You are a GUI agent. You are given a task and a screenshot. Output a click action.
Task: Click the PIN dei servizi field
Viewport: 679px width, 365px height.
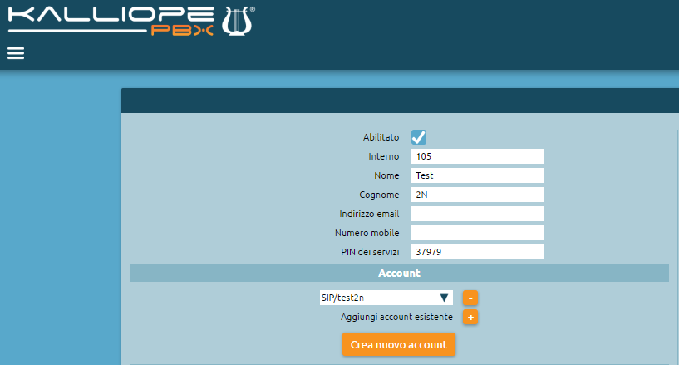(x=477, y=252)
